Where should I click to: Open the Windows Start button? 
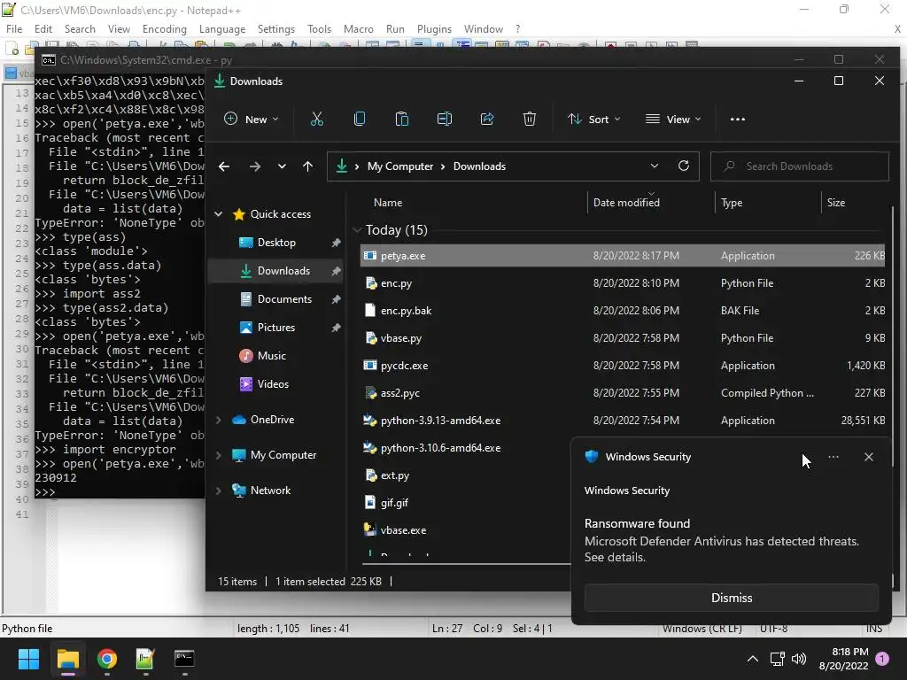tap(28, 659)
